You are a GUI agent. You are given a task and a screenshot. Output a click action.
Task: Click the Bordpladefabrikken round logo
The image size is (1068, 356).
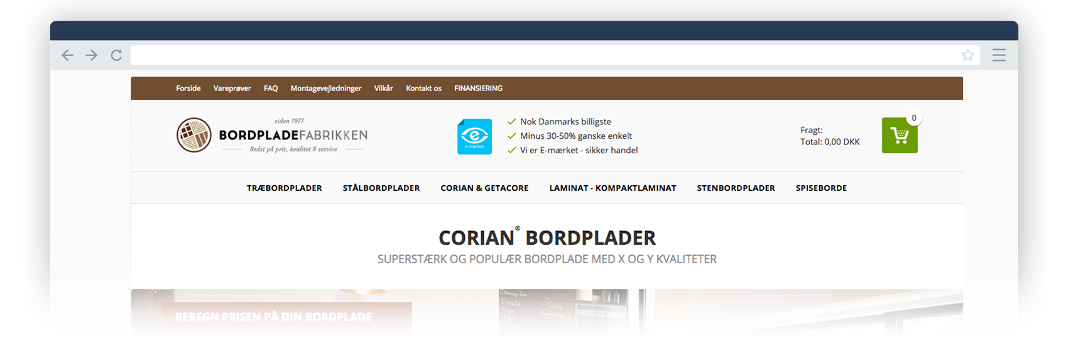[x=194, y=135]
